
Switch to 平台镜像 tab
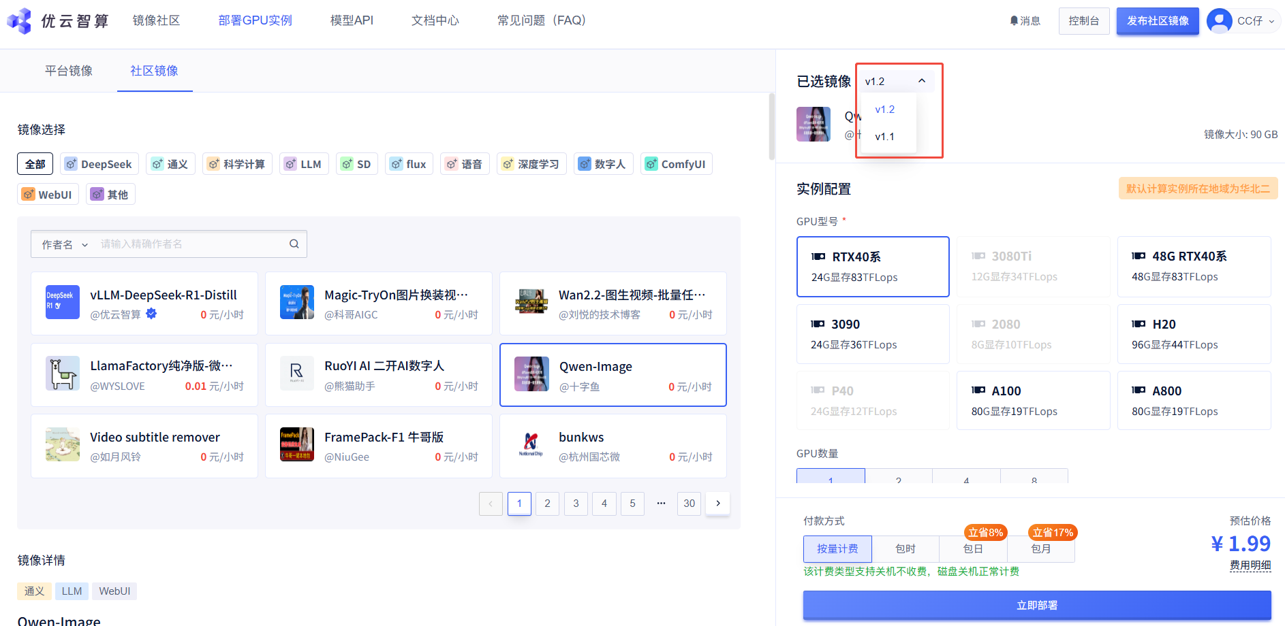(69, 71)
